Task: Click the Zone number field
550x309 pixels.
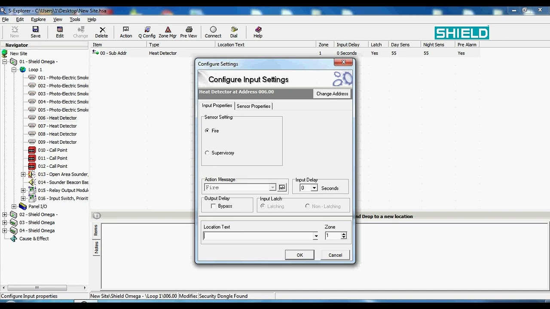Action: click(x=333, y=236)
